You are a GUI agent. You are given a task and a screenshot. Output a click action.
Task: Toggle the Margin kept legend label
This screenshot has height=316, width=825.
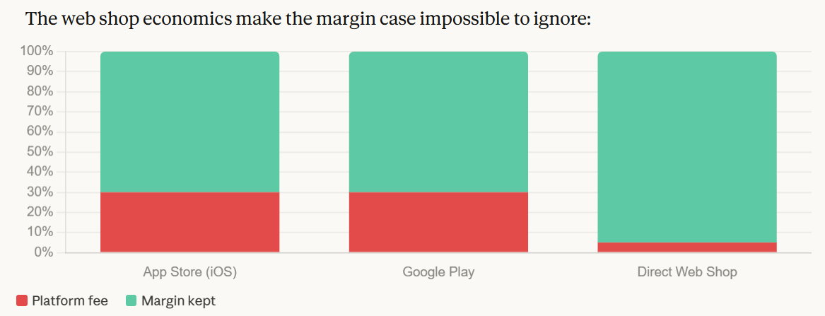(178, 301)
